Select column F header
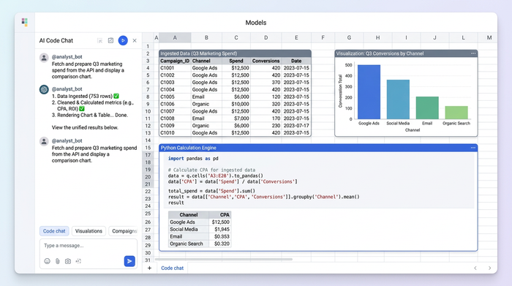Image resolution: width=512 pixels, height=286 pixels. point(323,37)
